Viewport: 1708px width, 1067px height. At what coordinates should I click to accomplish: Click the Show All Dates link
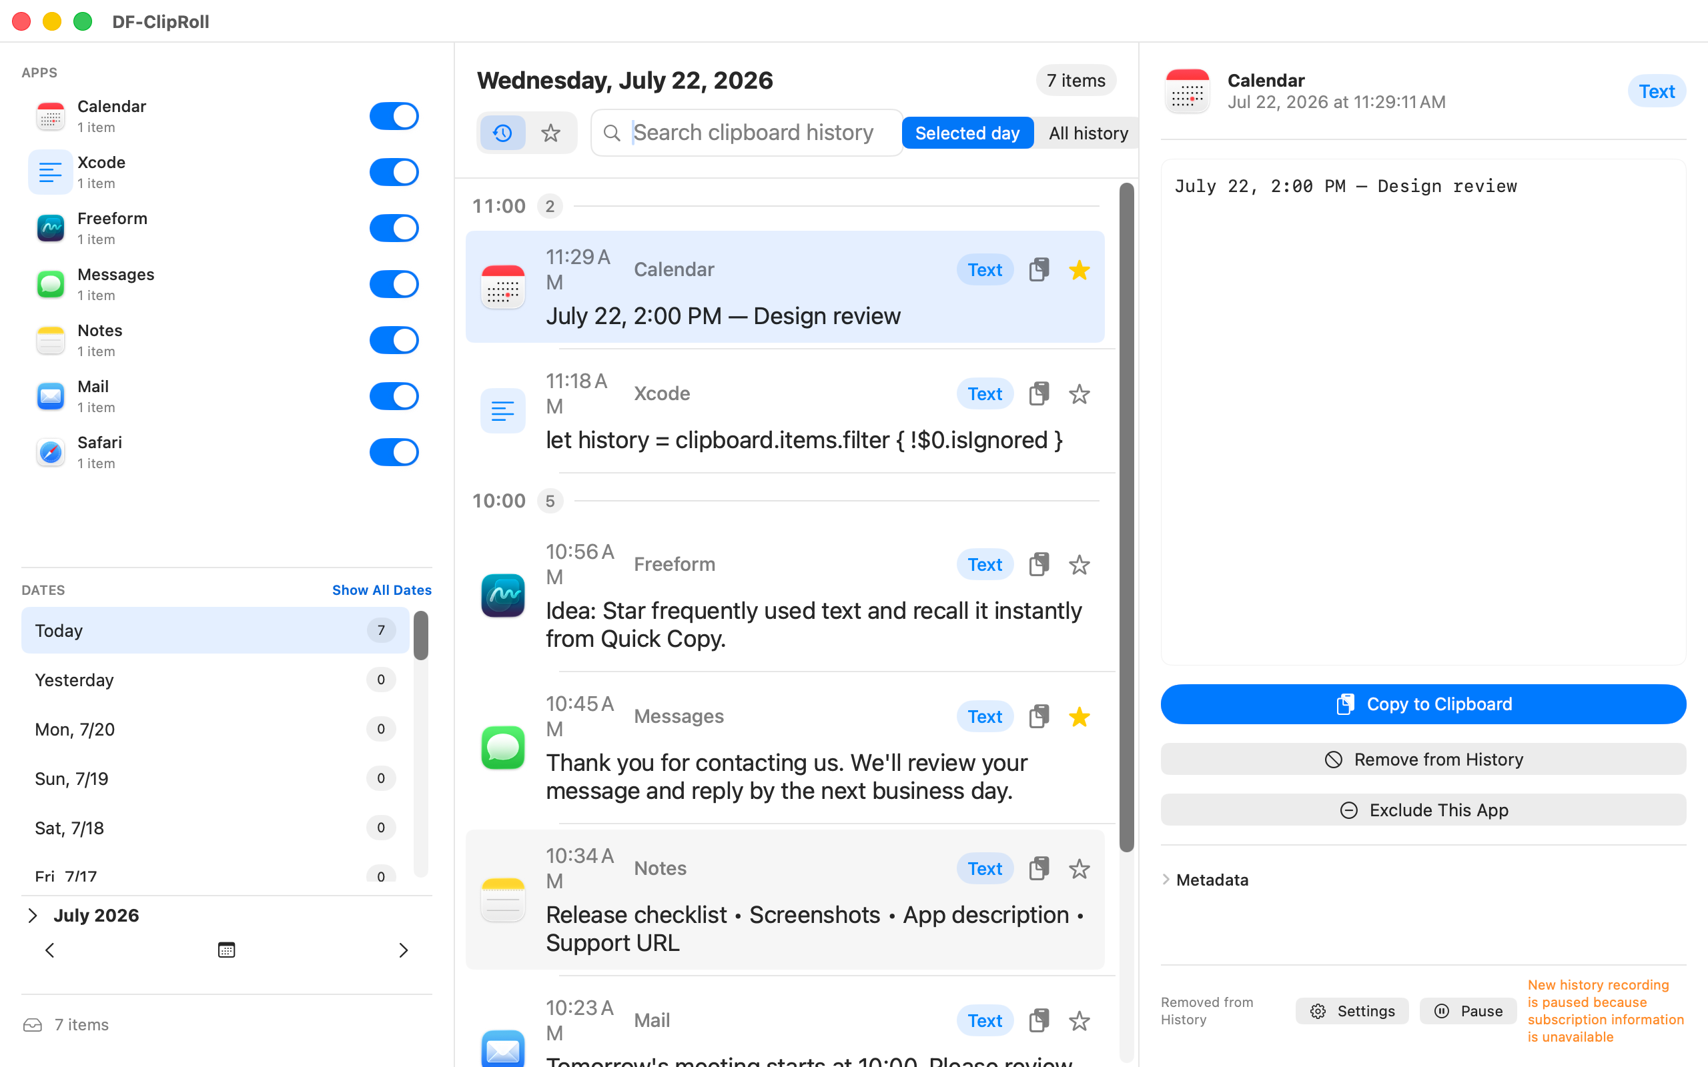click(382, 590)
